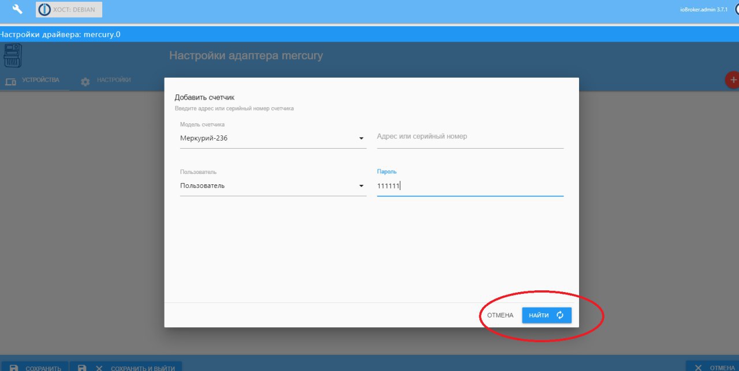Click the Настройки драйвера: mercury.0 title
This screenshot has height=371, width=739.
[60, 35]
